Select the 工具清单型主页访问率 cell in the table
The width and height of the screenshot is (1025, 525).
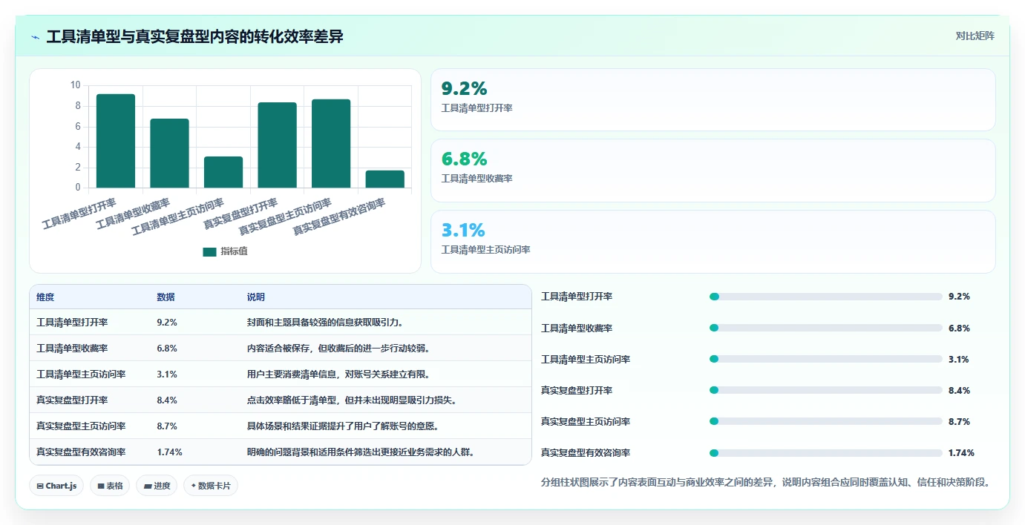(x=81, y=374)
